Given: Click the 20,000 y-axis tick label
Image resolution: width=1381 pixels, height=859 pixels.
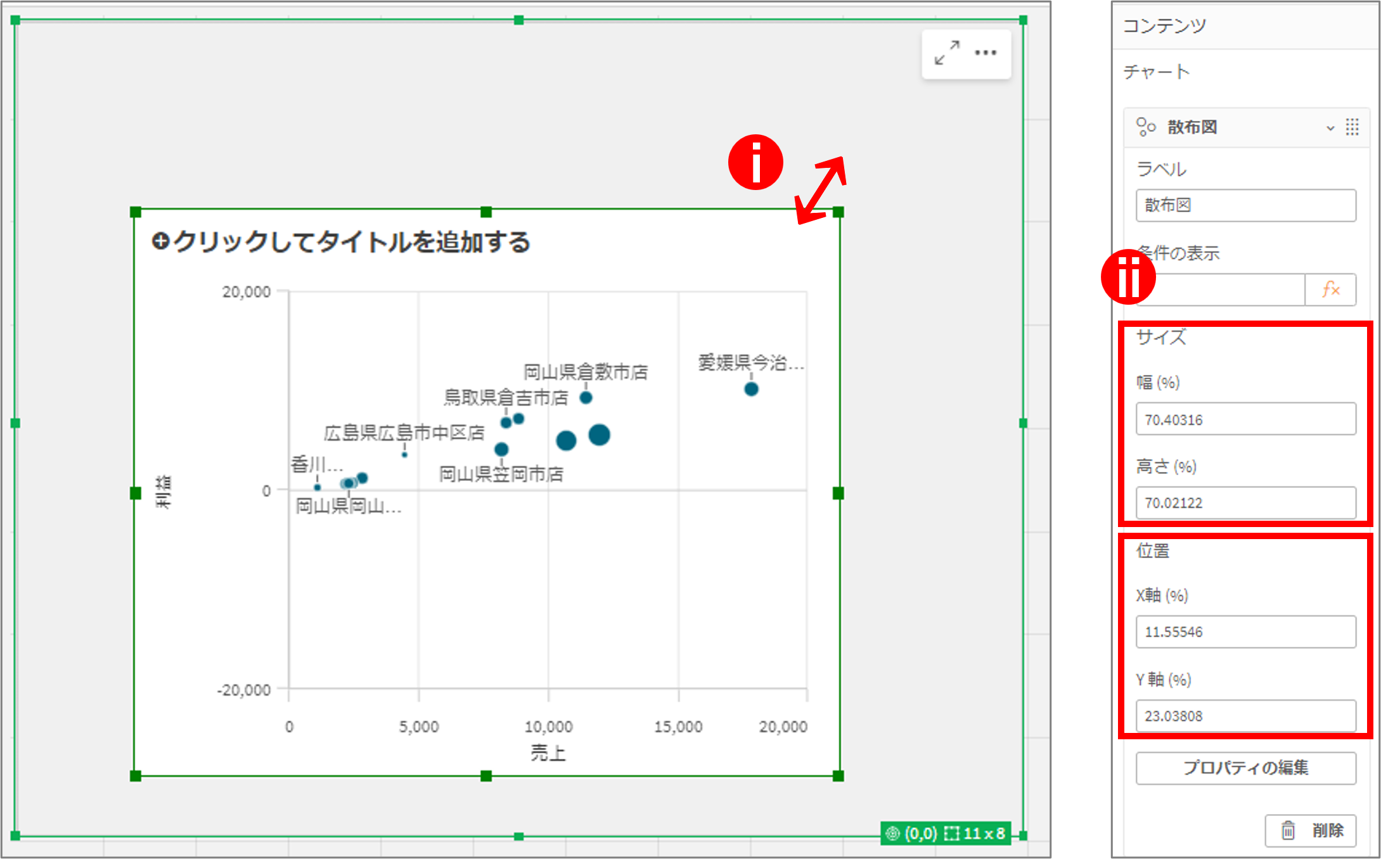Looking at the screenshot, I should click(x=246, y=292).
